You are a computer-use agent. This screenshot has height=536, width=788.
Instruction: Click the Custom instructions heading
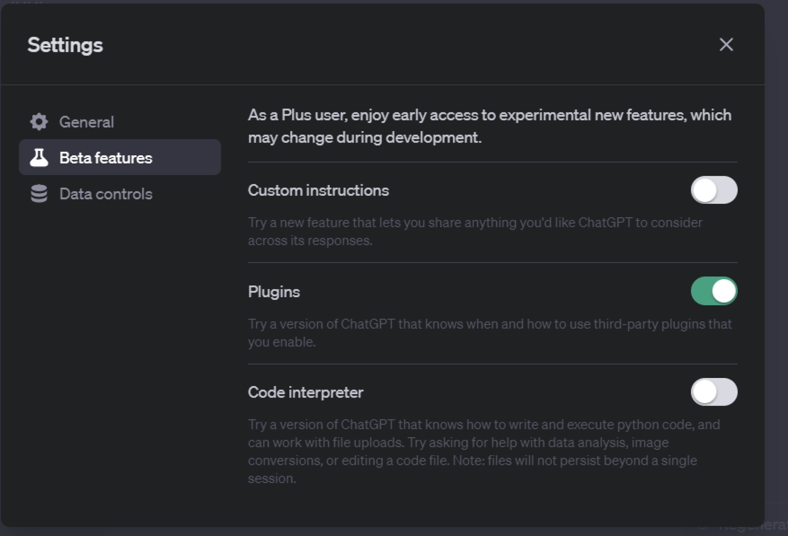coord(319,190)
